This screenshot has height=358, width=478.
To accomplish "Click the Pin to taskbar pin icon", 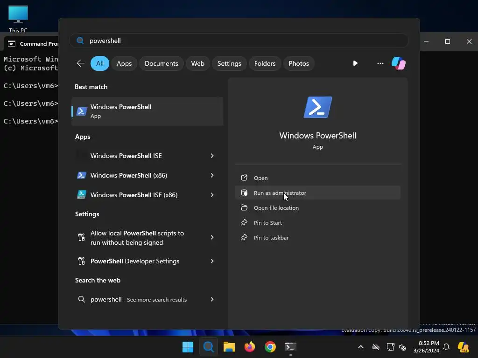I will coord(244,237).
